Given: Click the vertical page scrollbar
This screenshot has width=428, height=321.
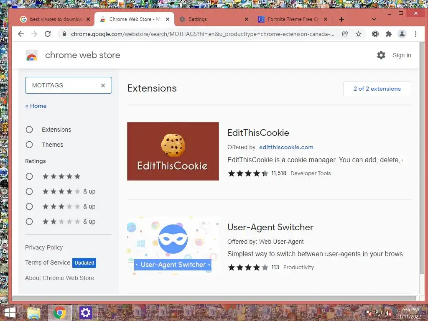Looking at the screenshot, I should [x=423, y=158].
